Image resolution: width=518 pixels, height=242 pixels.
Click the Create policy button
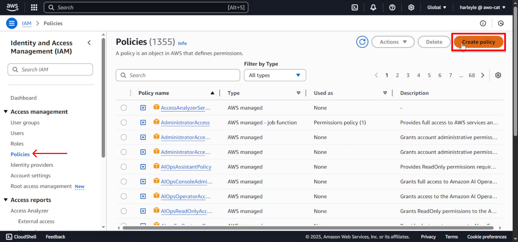coord(478,42)
